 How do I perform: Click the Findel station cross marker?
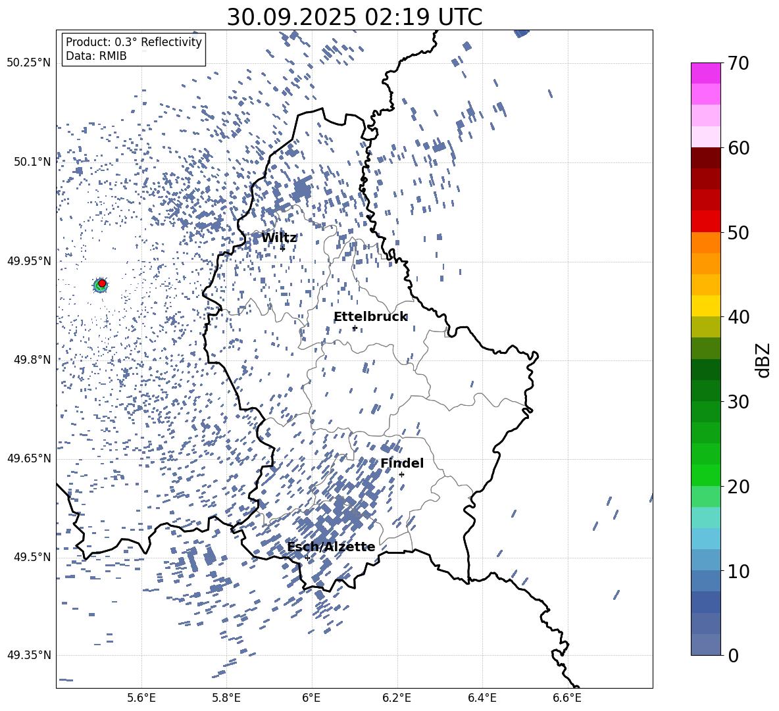click(x=401, y=474)
